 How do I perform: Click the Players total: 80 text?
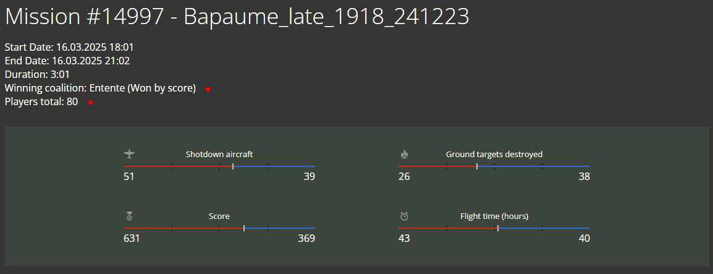41,102
